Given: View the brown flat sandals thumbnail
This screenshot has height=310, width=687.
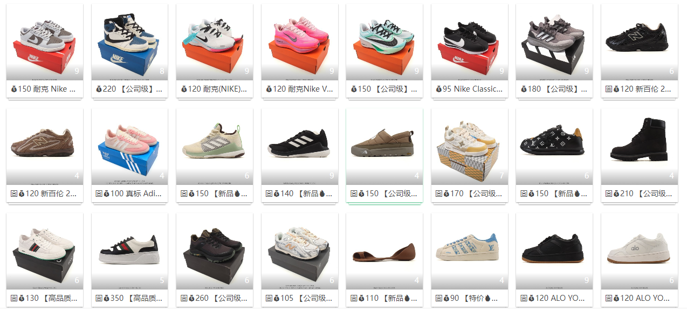Looking at the screenshot, I should coord(384,251).
